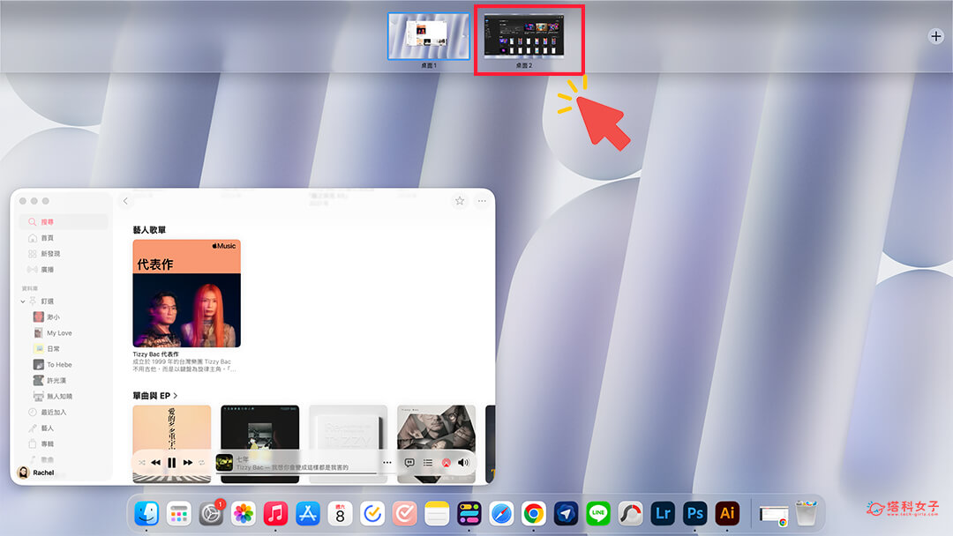This screenshot has width=953, height=536.
Task: Navigate back with the chevron arrow
Action: [x=125, y=201]
